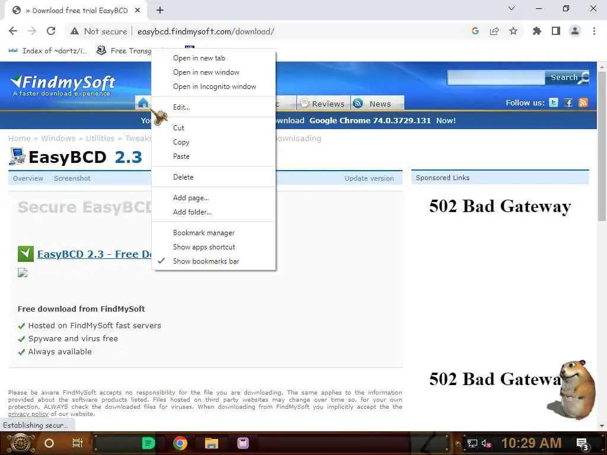Focus the FindMySoft search input field

[496, 78]
